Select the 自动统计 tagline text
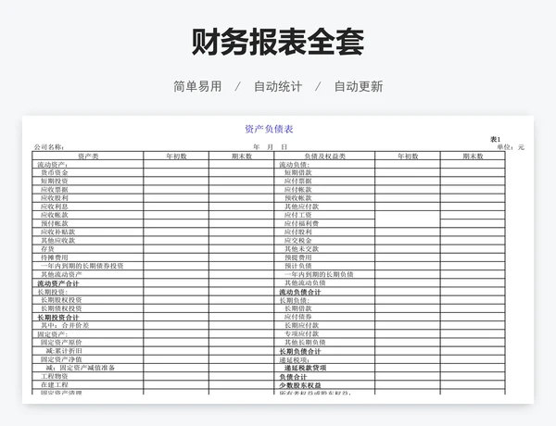Viewport: 556px width, 426px height. tap(278, 86)
